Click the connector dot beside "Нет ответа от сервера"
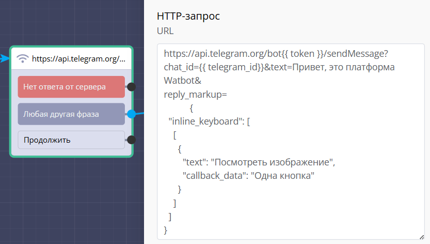 pos(131,87)
